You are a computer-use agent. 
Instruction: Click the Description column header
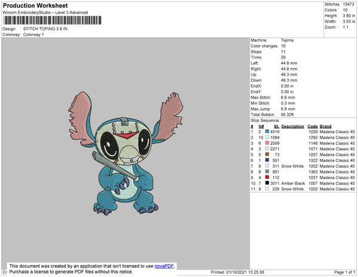pyautogui.click(x=292, y=127)
